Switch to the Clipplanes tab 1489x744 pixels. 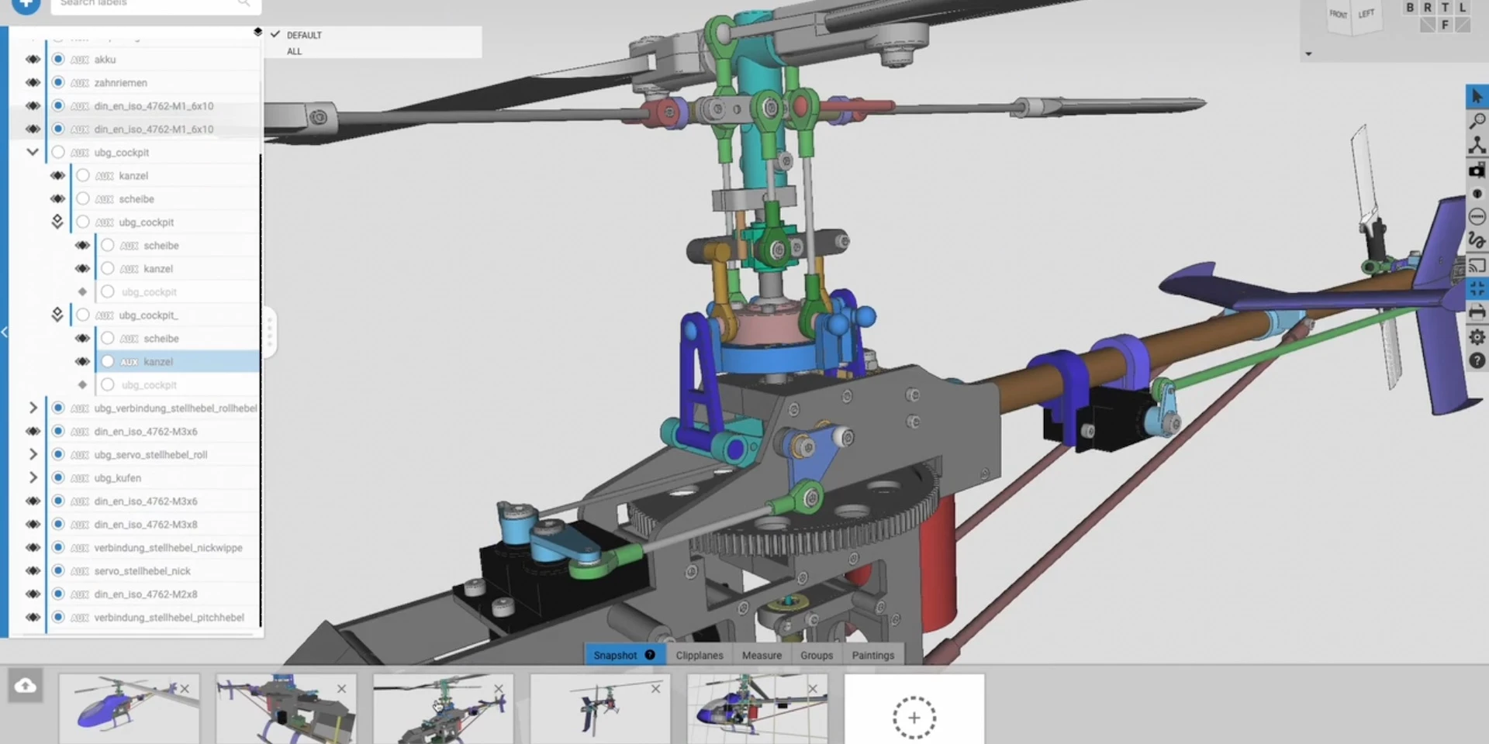point(700,655)
